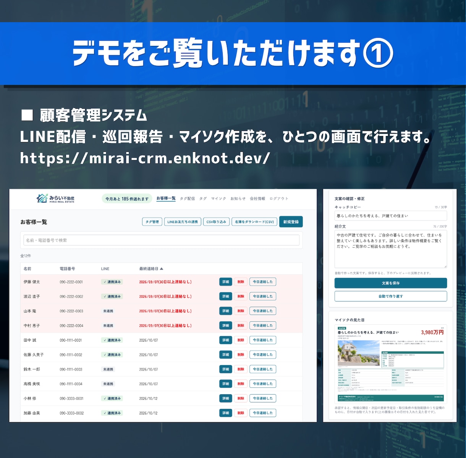Open 会社情報 page
This screenshot has height=458, width=466.
[257, 198]
